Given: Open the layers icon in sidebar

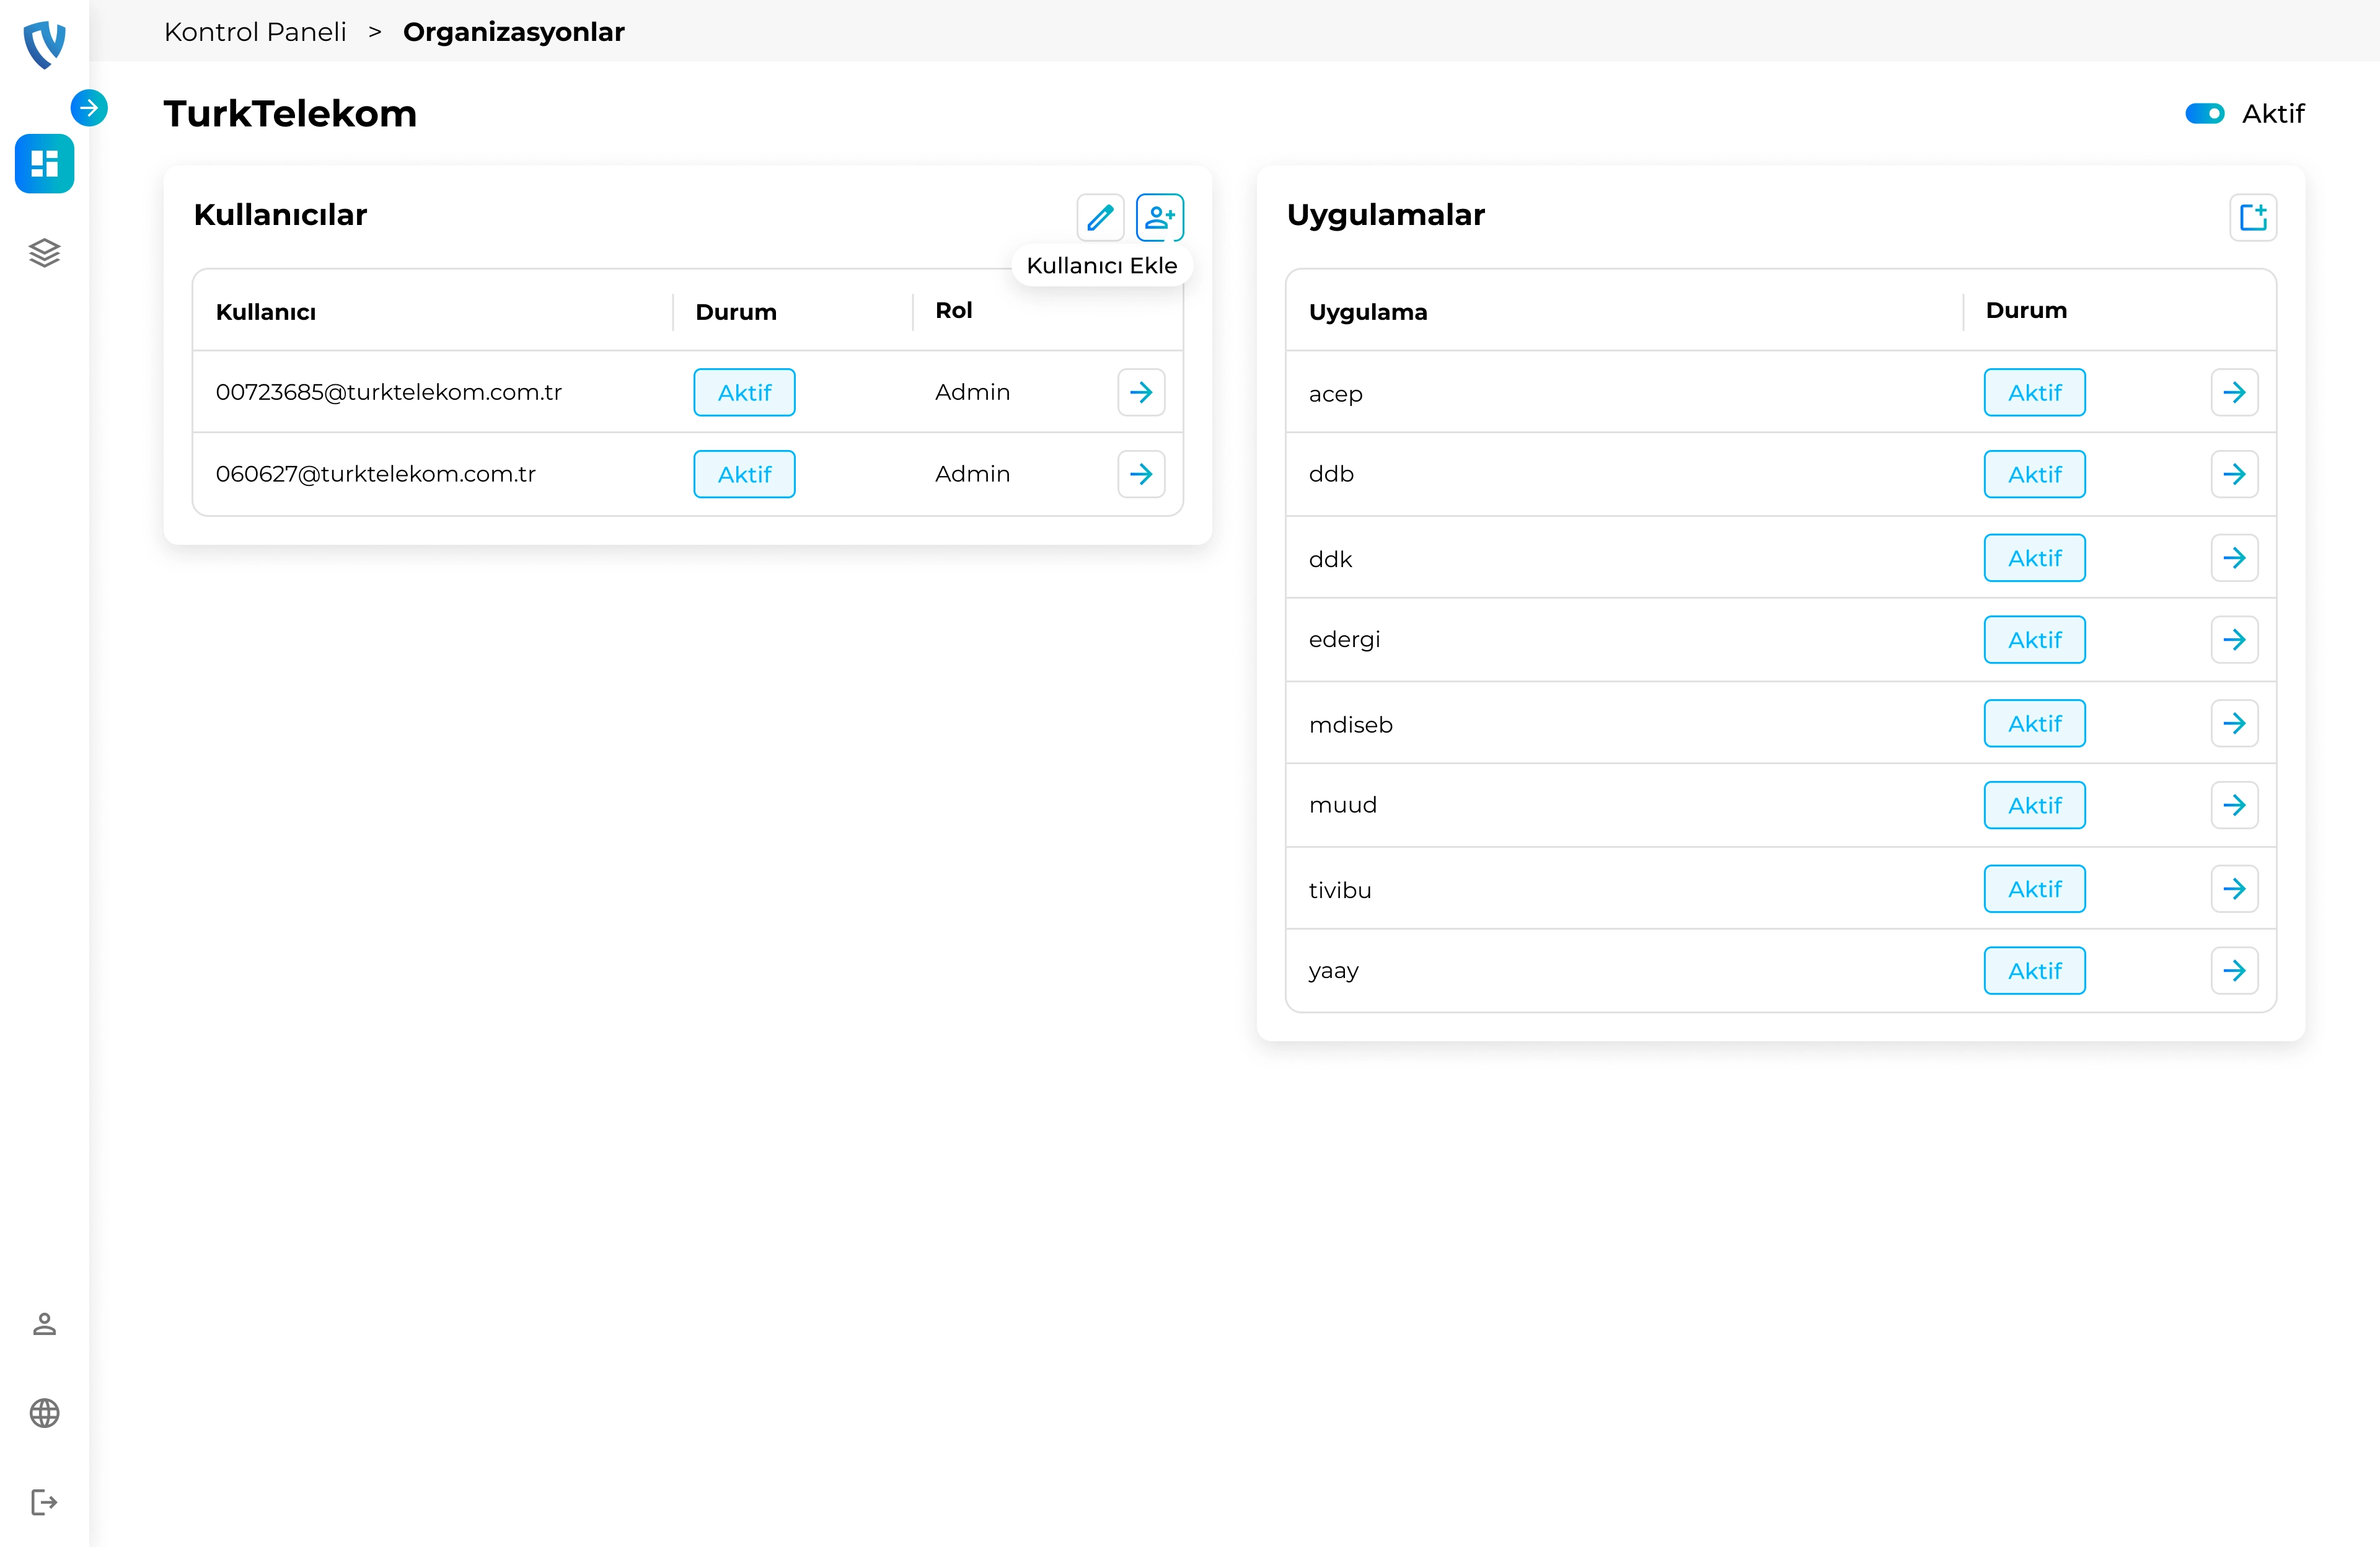Looking at the screenshot, I should coord(44,253).
